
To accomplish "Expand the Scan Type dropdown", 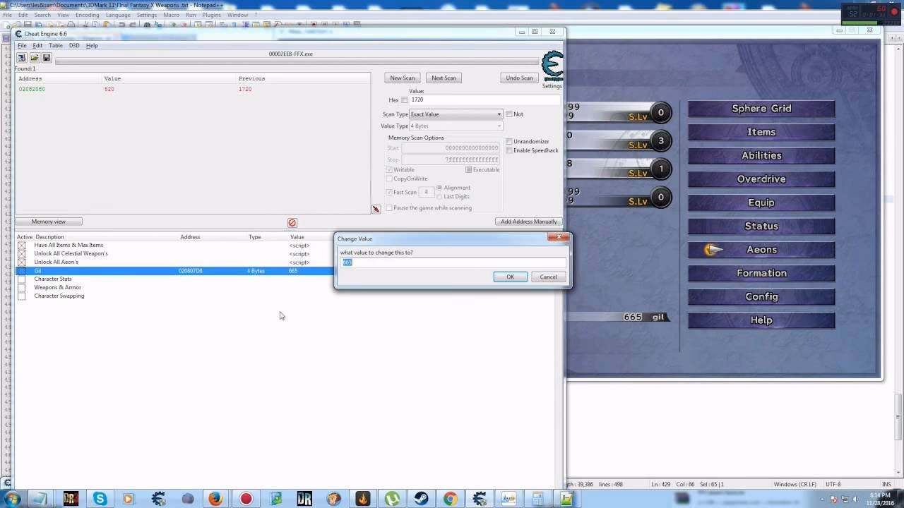I will point(456,114).
